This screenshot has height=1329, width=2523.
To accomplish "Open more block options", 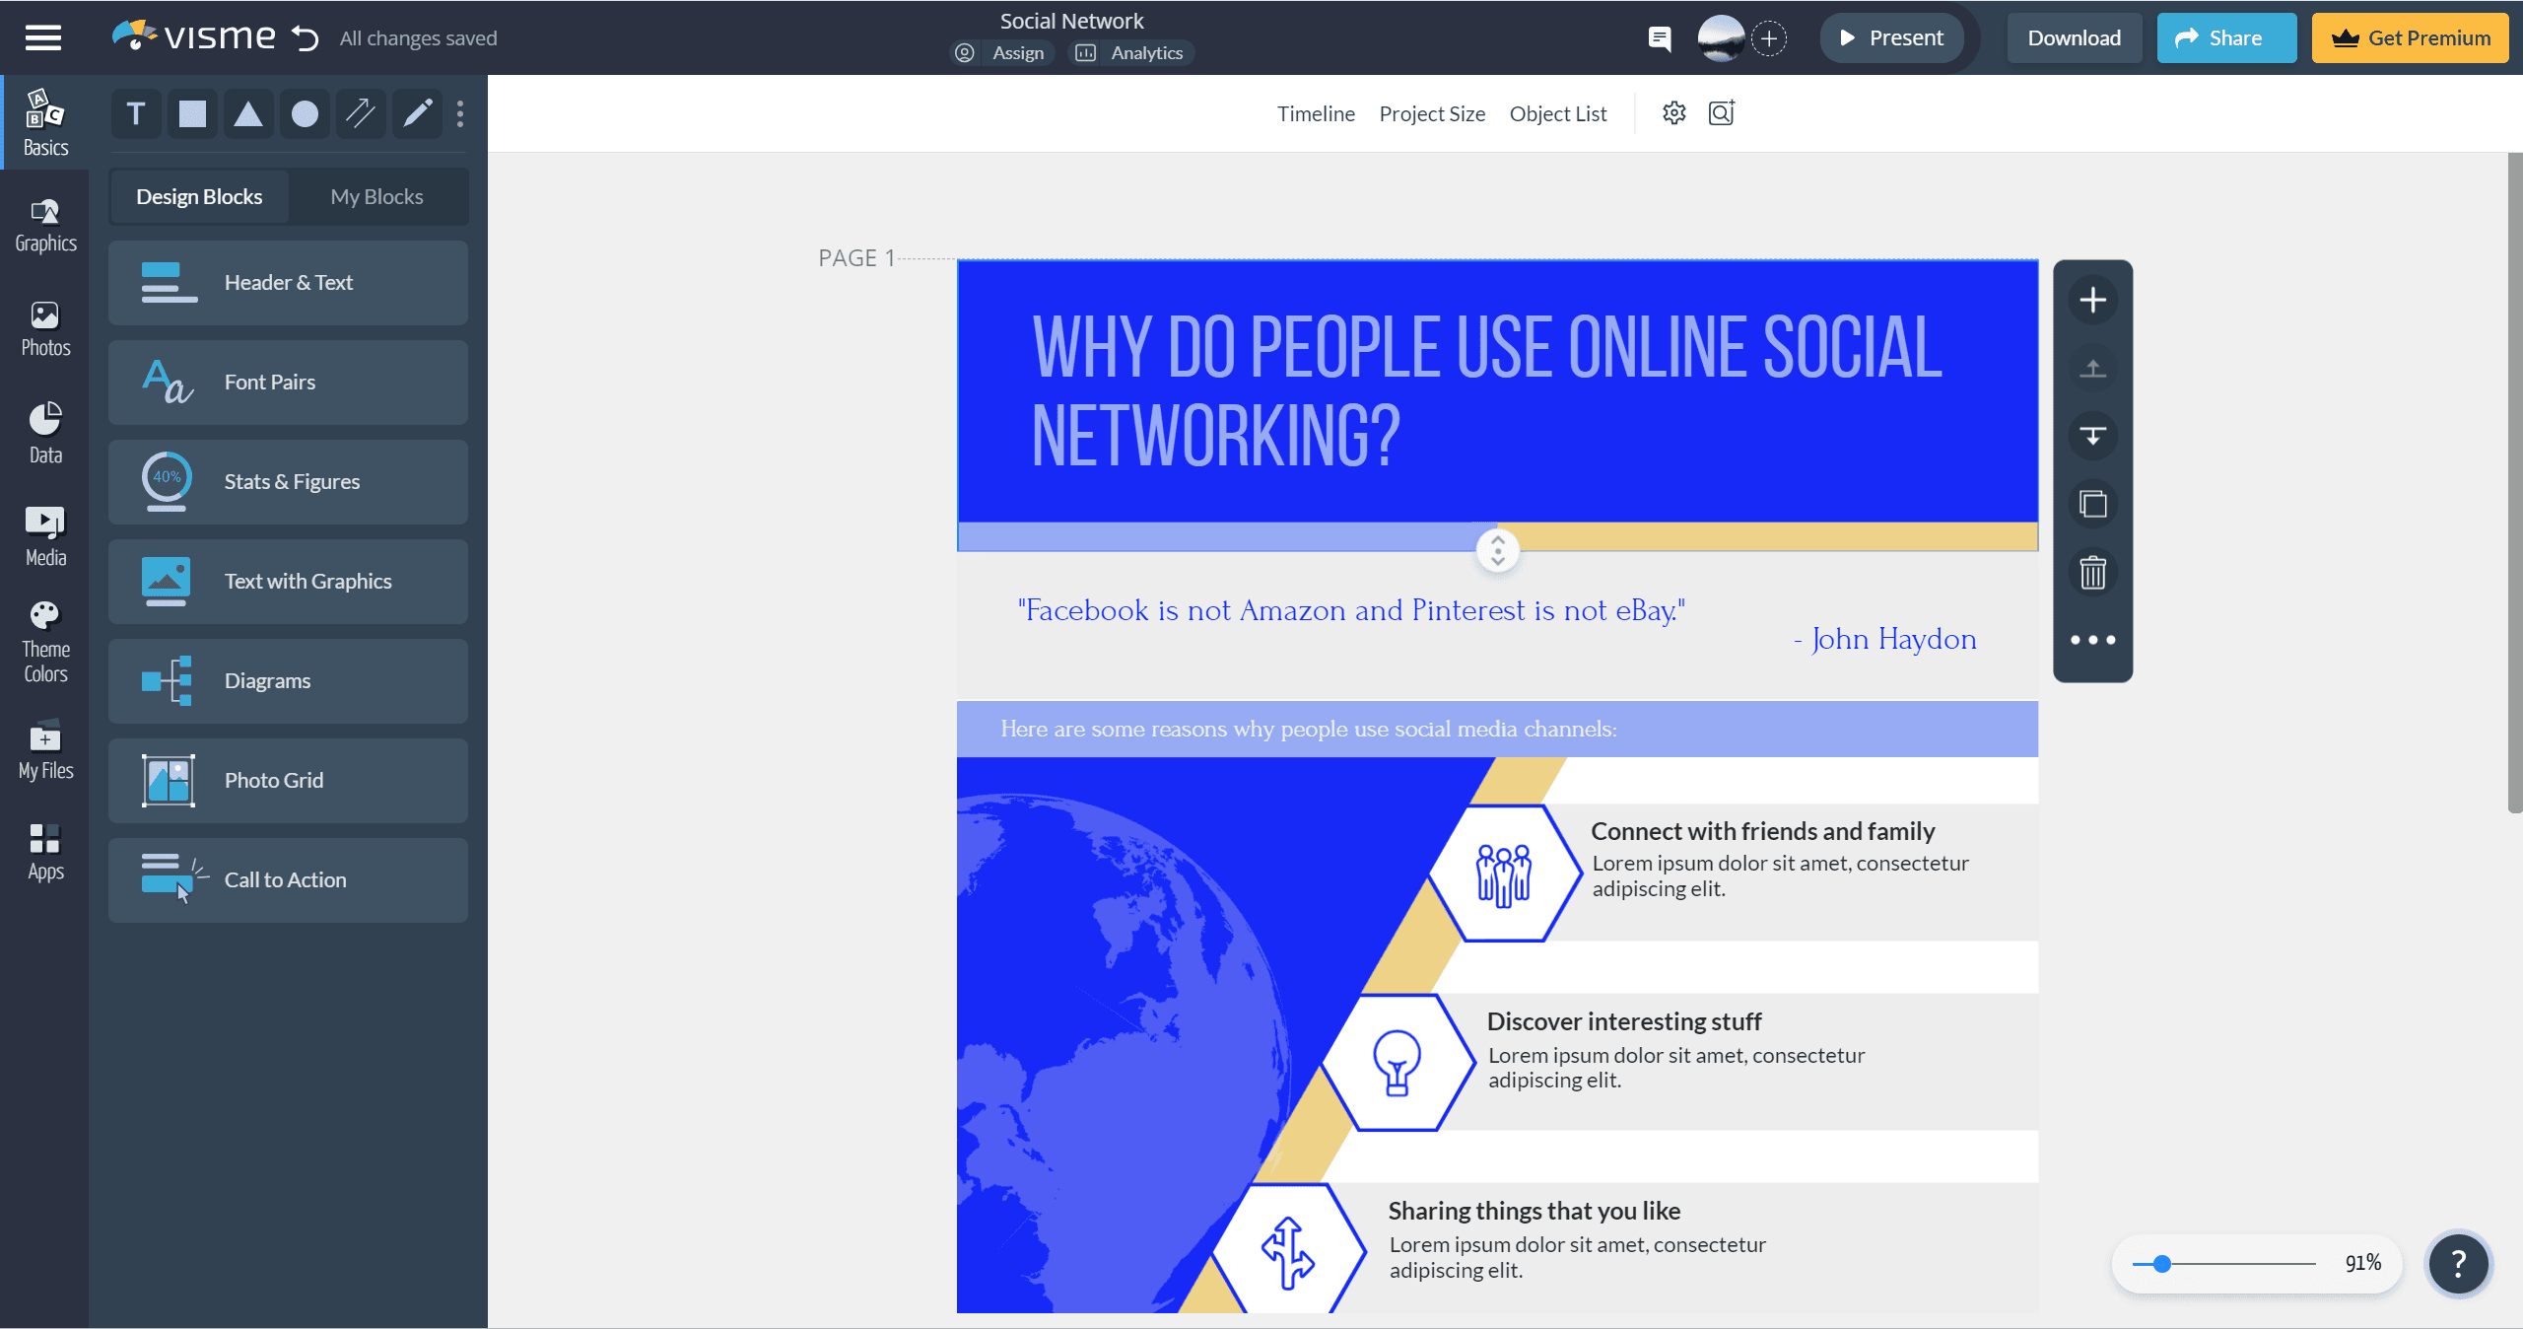I will [x=2092, y=640].
